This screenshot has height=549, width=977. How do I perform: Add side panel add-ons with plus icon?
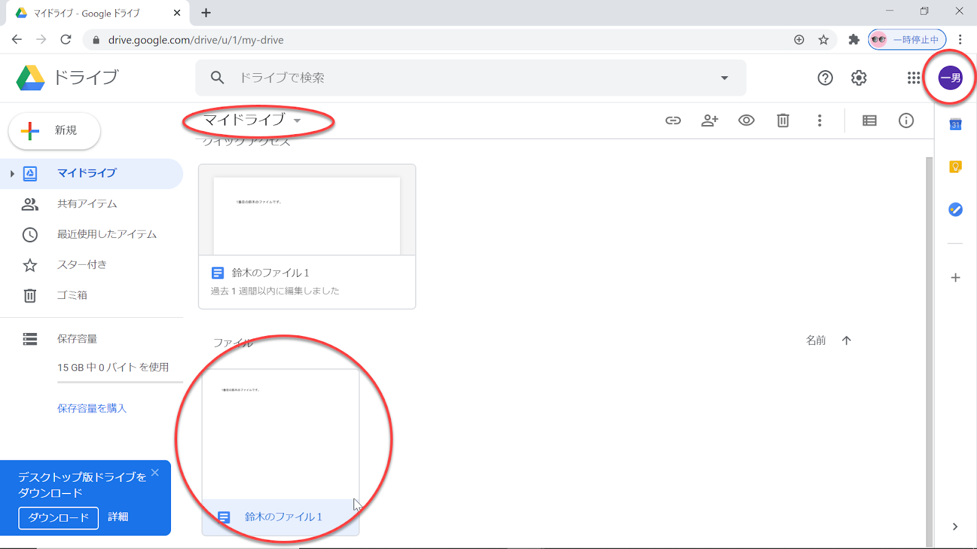click(956, 278)
